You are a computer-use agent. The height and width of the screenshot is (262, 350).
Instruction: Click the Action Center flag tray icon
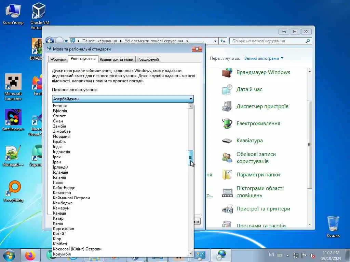(304, 255)
